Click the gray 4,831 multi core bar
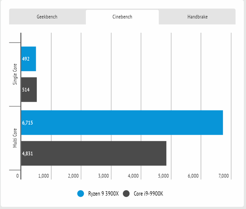The image size is (246, 209). 94,153
